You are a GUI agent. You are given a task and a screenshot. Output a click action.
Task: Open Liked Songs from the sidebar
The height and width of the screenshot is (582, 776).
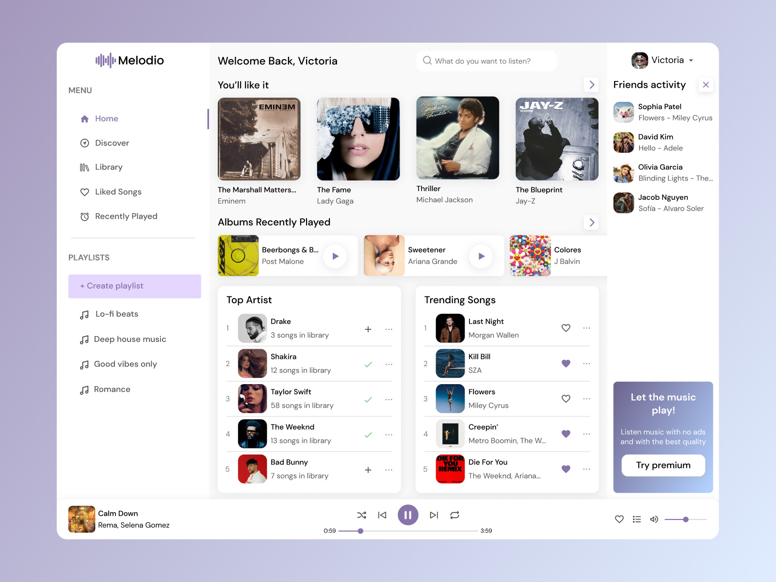click(118, 192)
